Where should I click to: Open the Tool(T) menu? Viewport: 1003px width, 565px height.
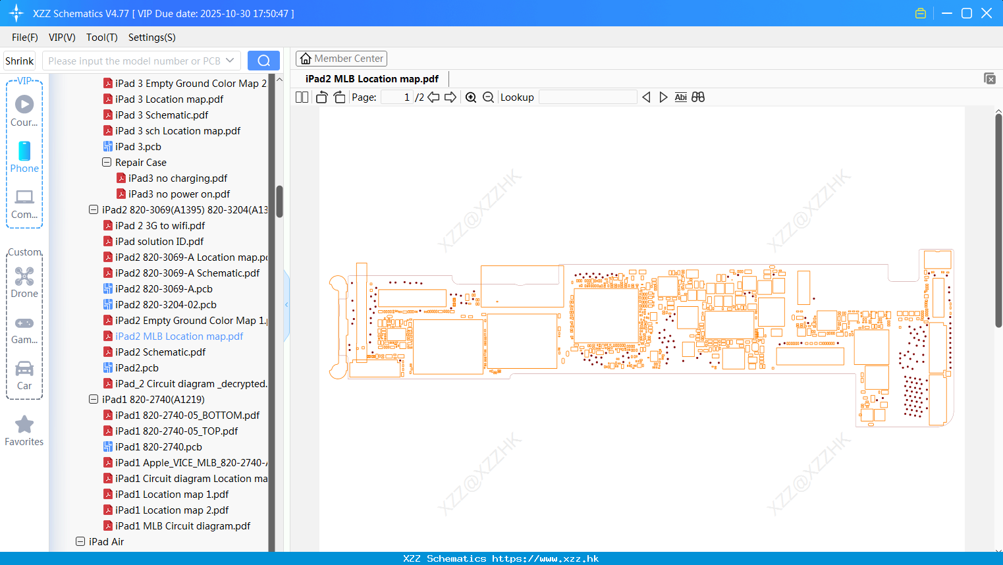tap(102, 38)
